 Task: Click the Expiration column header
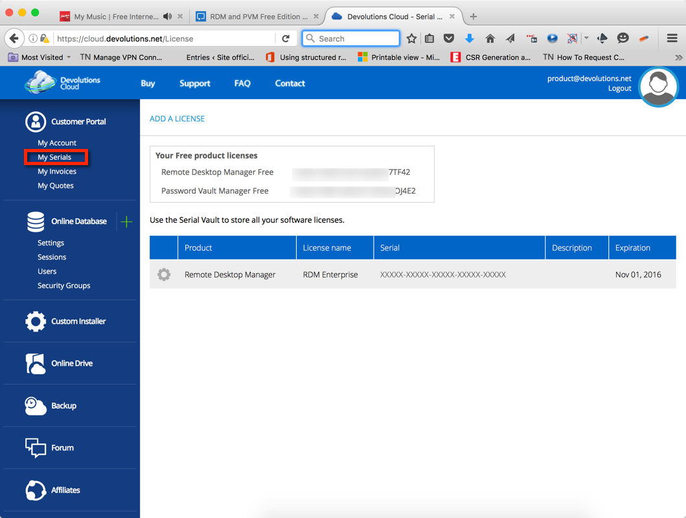pyautogui.click(x=642, y=248)
